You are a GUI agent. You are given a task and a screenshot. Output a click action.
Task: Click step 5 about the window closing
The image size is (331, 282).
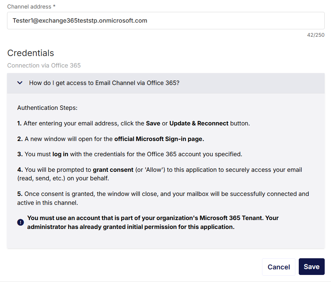(163, 198)
